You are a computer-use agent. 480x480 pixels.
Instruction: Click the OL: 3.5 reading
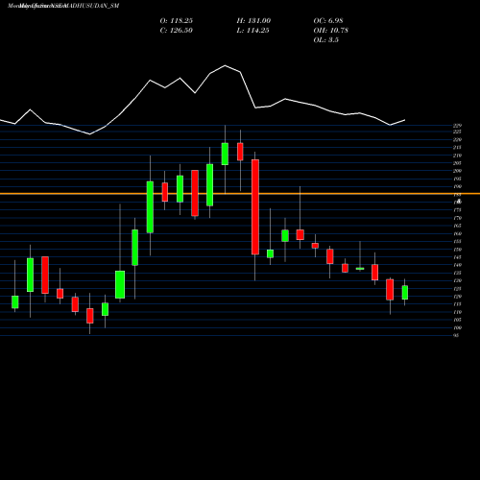pyautogui.click(x=326, y=40)
